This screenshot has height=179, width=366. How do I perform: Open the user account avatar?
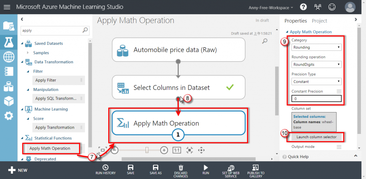point(350,7)
